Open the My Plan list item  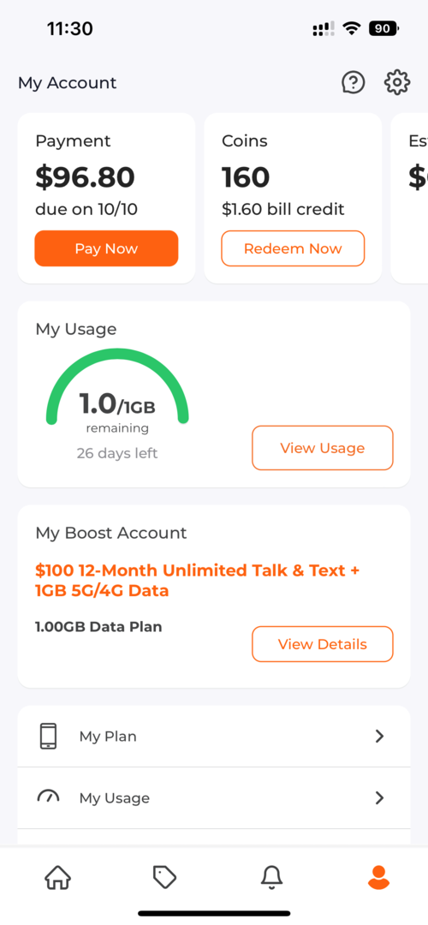[214, 737]
